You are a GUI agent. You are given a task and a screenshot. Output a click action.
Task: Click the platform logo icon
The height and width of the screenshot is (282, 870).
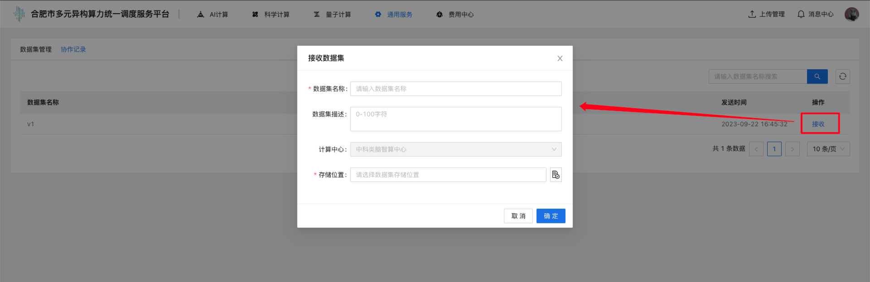[19, 14]
